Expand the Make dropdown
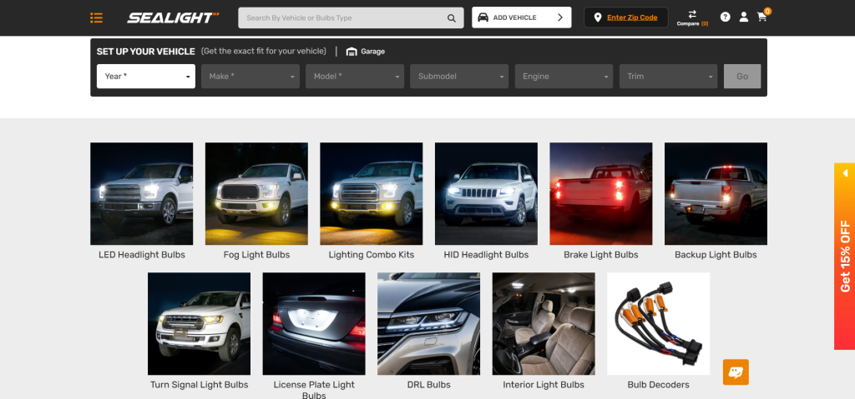 [250, 77]
